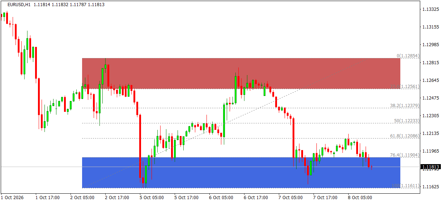Viewport: 443px width, 202px height.
Task: Click the 1.12645 price axis label
Action: pyautogui.click(x=430, y=80)
